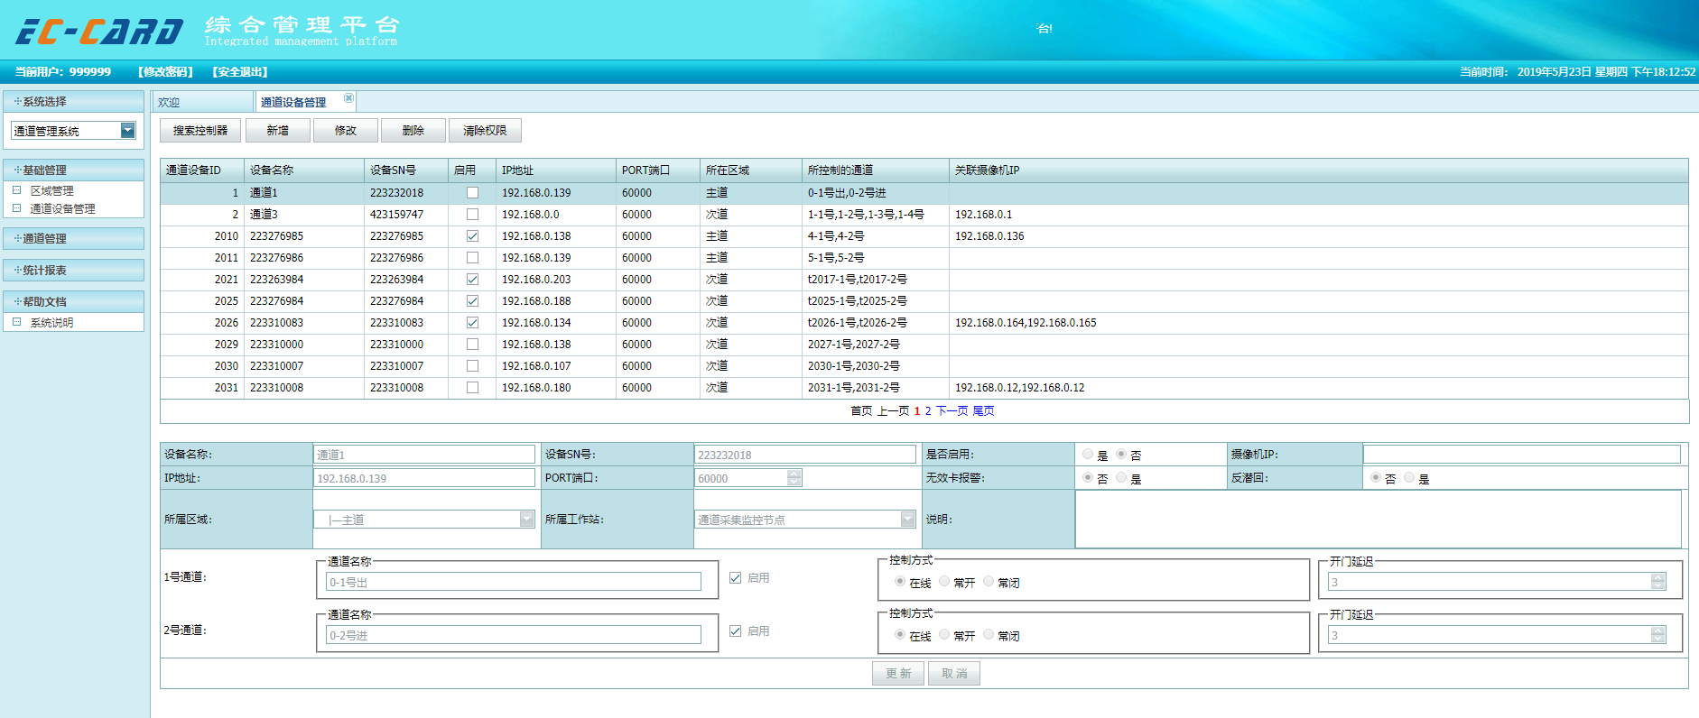Open 通道设备管理 in the sidebar
Image resolution: width=1699 pixels, height=718 pixels.
pos(62,208)
